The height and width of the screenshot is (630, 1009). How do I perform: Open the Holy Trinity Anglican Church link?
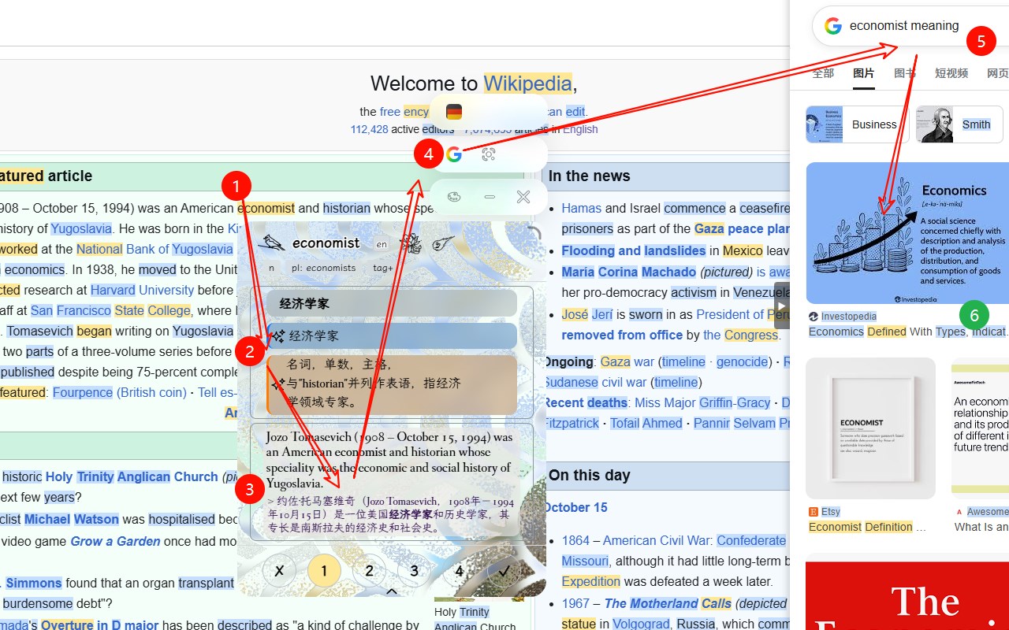tap(132, 476)
